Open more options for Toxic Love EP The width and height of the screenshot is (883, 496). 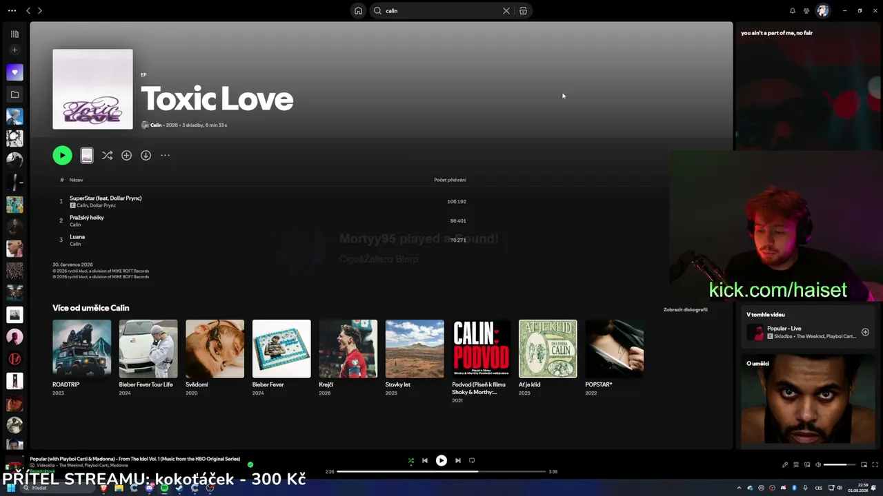[165, 156]
